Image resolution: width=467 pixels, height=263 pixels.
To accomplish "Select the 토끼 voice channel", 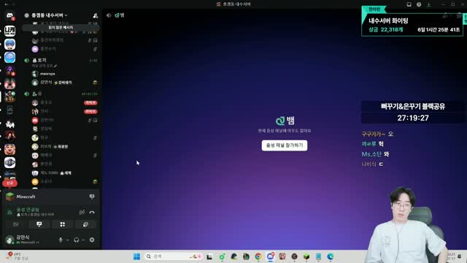I will point(42,60).
